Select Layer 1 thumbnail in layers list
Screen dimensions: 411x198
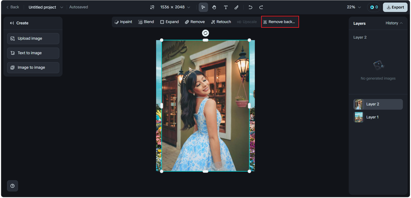tap(359, 117)
